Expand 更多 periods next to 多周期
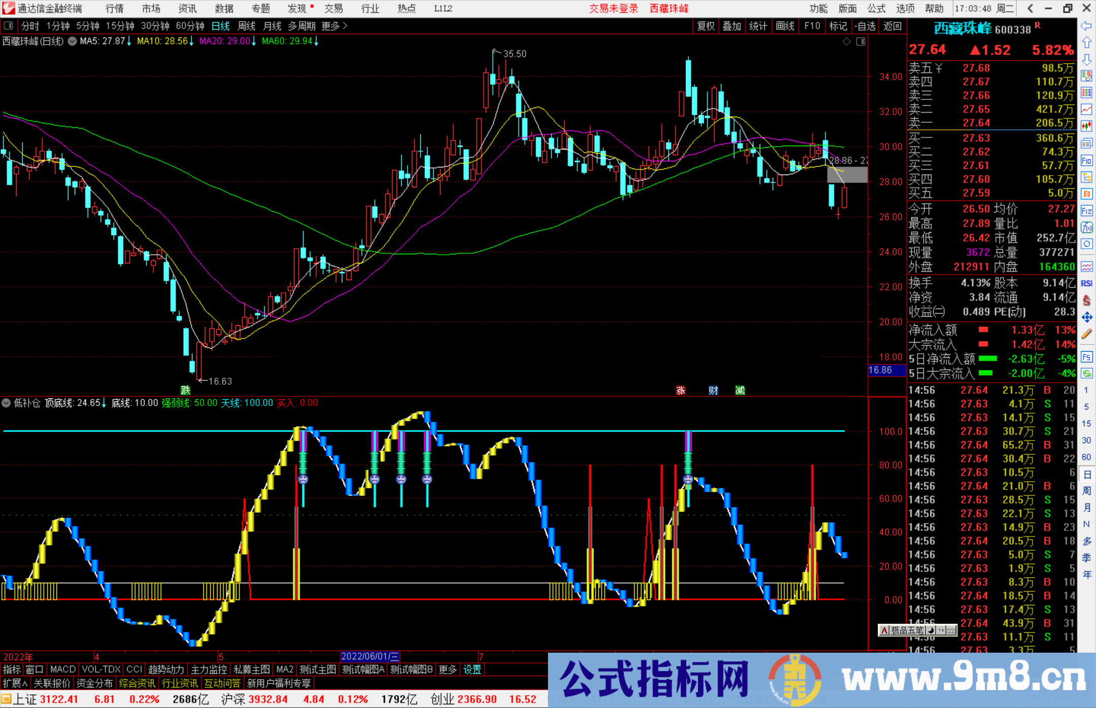This screenshot has width=1096, height=708. [x=330, y=26]
